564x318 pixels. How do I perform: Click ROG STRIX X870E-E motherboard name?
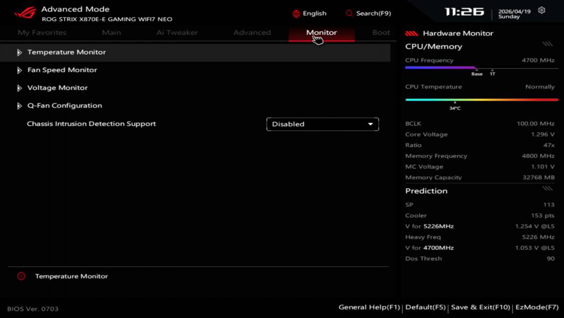coord(107,19)
